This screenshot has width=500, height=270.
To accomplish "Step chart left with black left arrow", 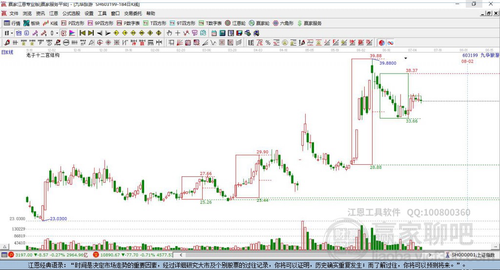I will pos(100,33).
